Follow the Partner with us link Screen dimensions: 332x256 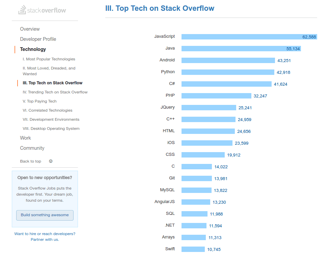tap(45, 239)
